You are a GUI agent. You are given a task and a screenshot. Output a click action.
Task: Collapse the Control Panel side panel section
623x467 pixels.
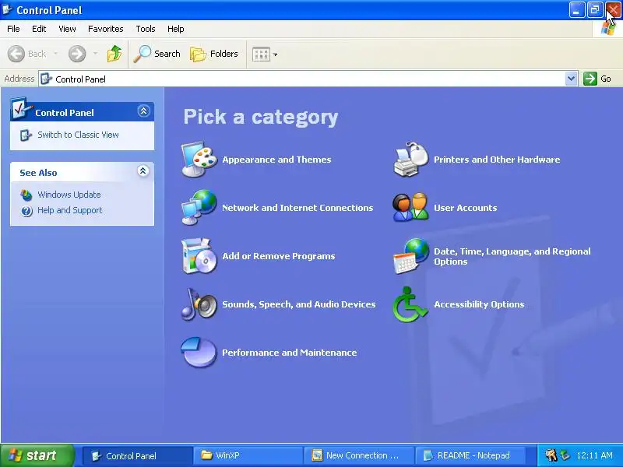click(x=143, y=111)
